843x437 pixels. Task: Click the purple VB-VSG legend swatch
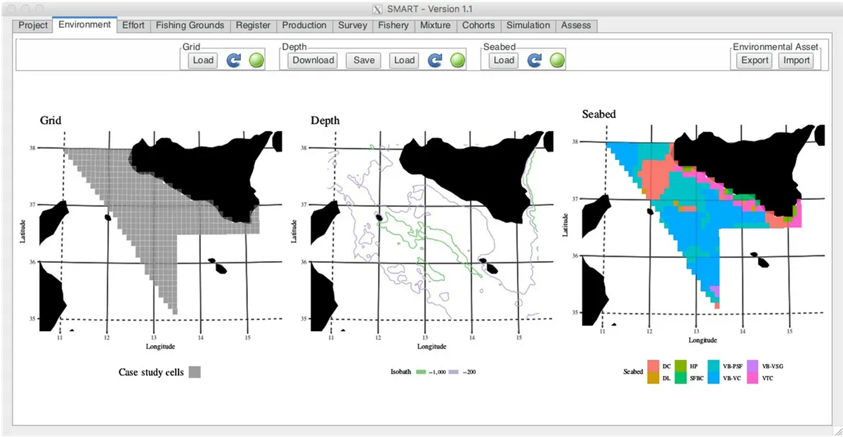pos(752,366)
